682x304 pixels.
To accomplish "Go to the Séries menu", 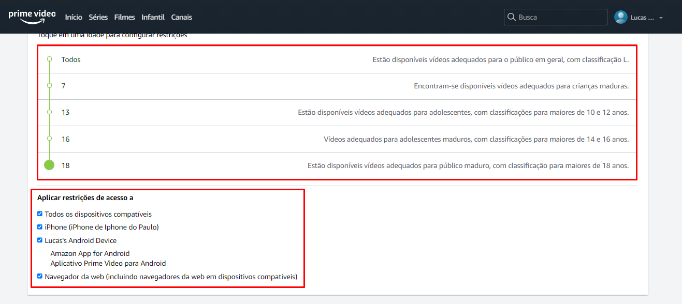I will coord(98,17).
